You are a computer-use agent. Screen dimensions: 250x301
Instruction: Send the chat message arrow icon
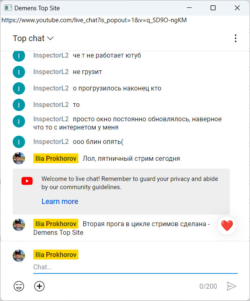[x=232, y=286]
